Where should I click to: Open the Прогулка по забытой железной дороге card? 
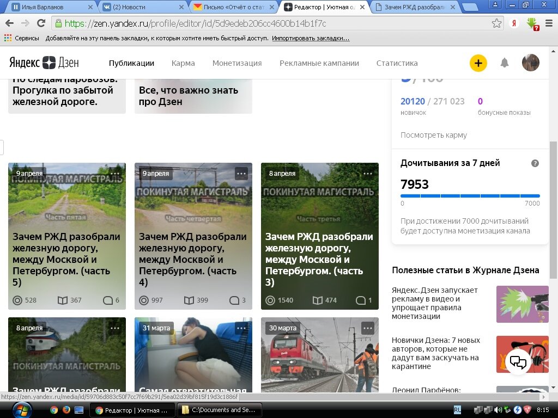[x=67, y=96]
